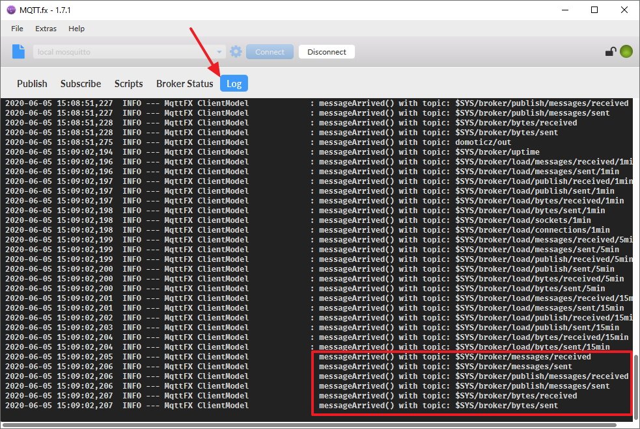Click the $SYS/broker/uptime log line
This screenshot has height=429, width=640.
[x=313, y=152]
